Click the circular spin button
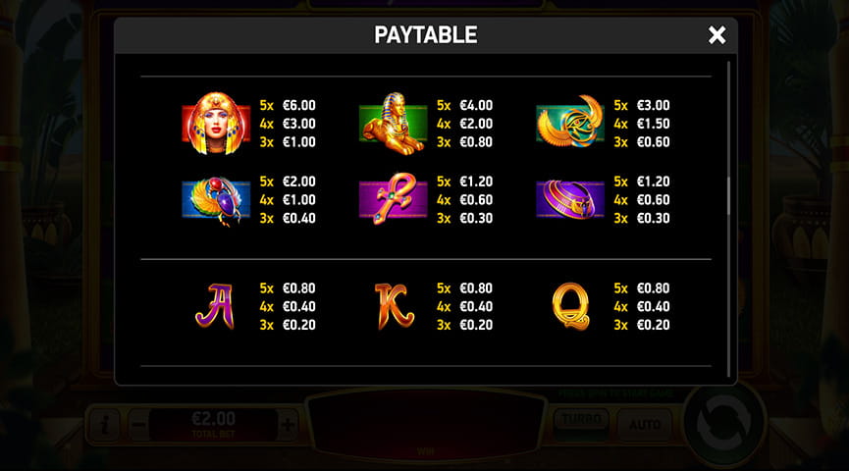This screenshot has height=471, width=849. click(724, 423)
